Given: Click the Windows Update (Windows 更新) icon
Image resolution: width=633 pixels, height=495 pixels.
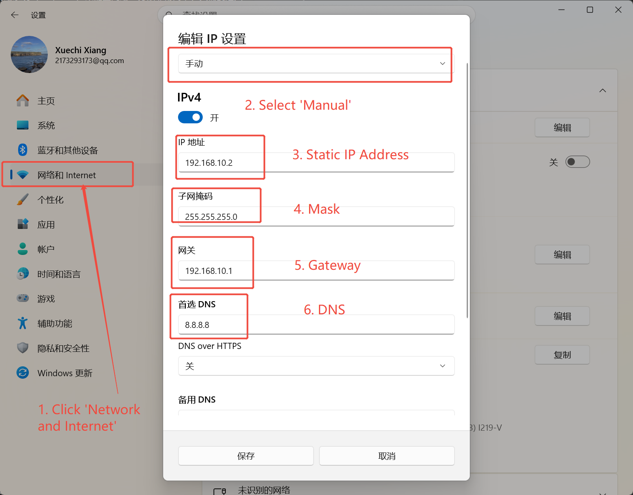Looking at the screenshot, I should coord(23,373).
